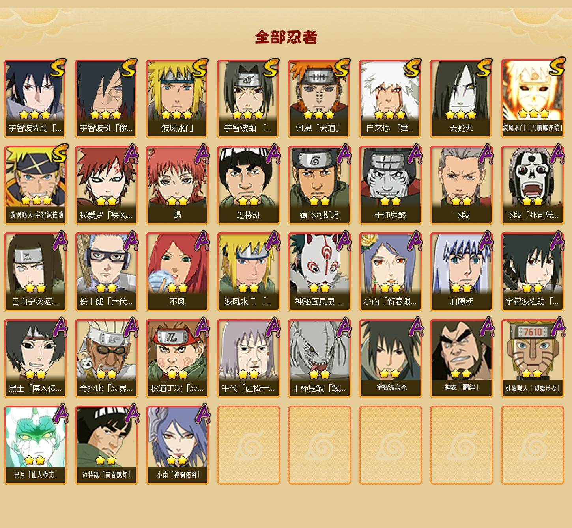Click the 小南「神驹佑将」 card
Viewport: 572px width, 528px height.
pos(177,445)
